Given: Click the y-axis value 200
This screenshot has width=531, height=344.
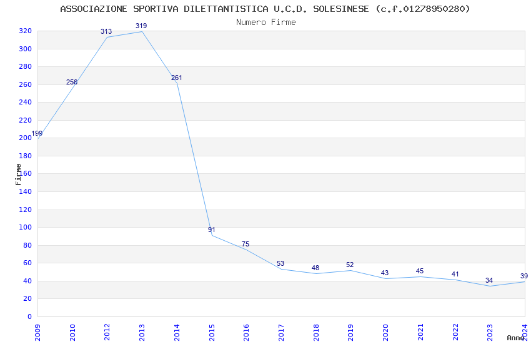Looking at the screenshot, I should [x=26, y=138].
